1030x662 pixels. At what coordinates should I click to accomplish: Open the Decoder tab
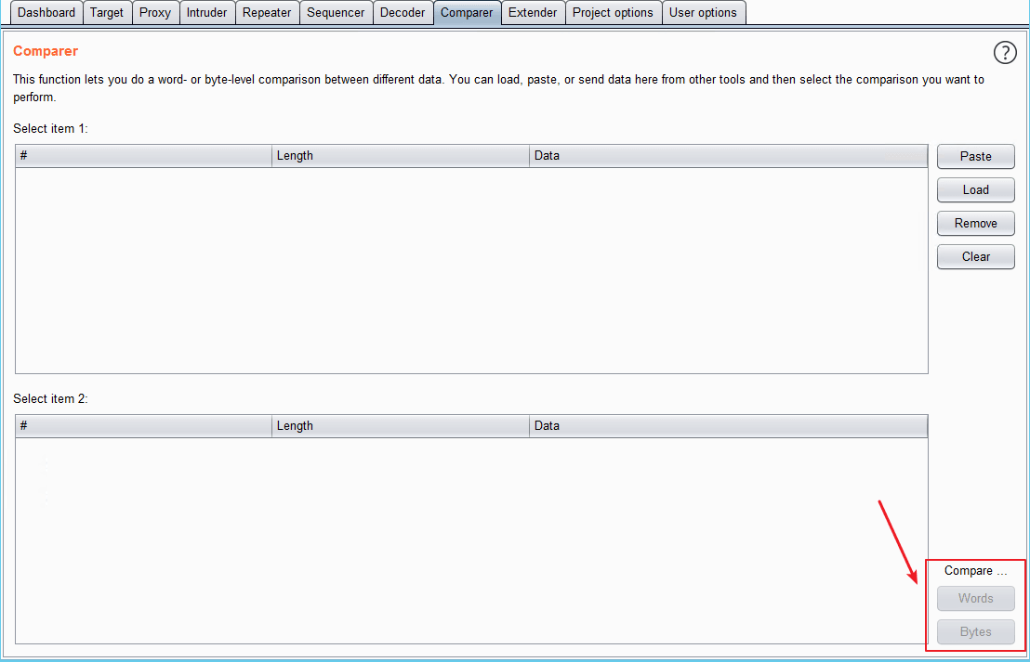click(403, 12)
